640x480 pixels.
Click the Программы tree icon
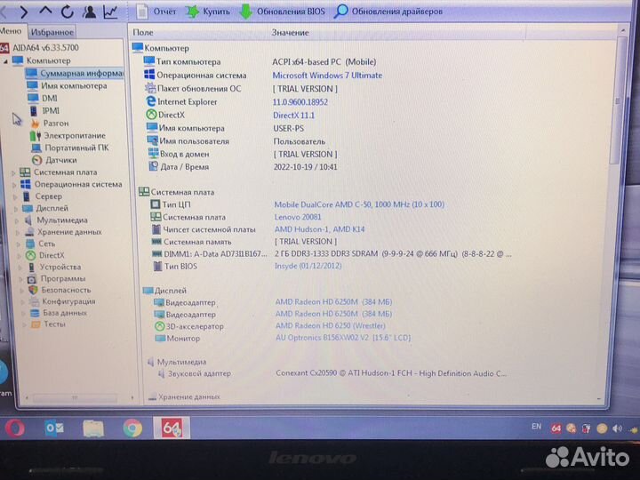(32, 279)
